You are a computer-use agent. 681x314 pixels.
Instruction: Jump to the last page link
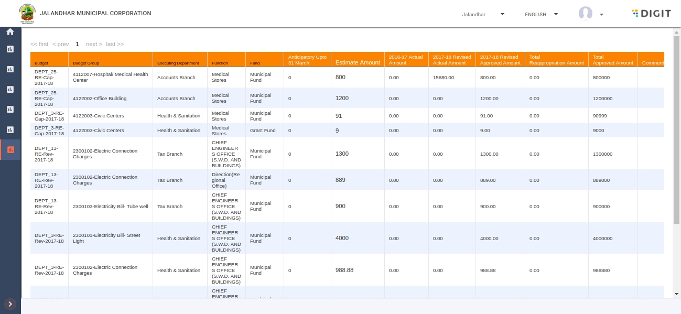click(115, 44)
